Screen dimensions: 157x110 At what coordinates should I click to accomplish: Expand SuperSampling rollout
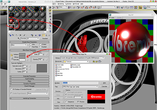coord(29,79)
